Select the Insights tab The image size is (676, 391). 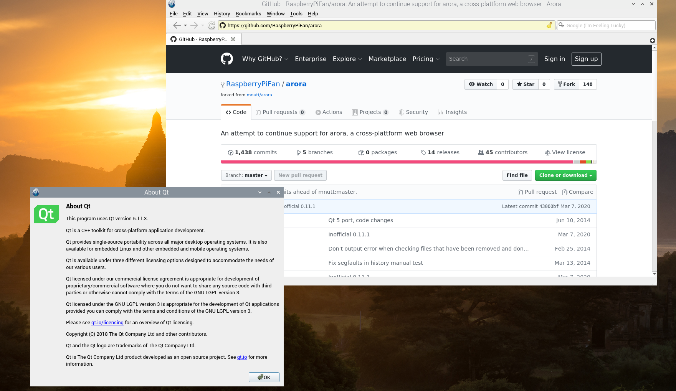452,112
